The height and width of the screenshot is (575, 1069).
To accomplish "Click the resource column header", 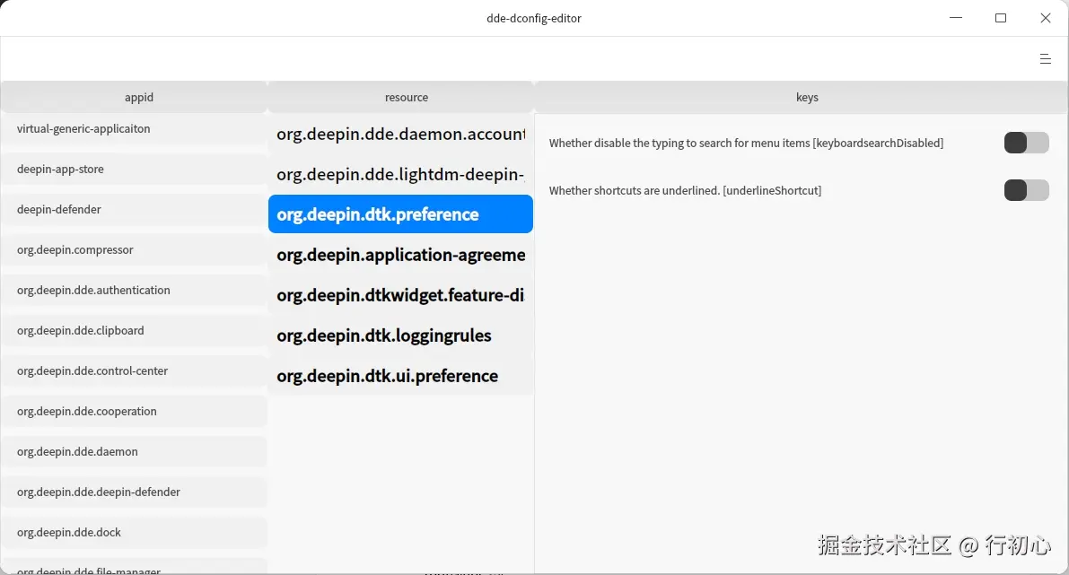I will tap(406, 97).
